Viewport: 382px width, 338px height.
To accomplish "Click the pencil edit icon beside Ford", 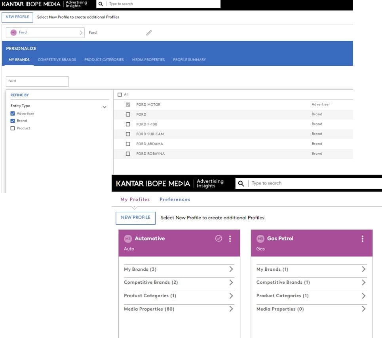I will tap(149, 32).
